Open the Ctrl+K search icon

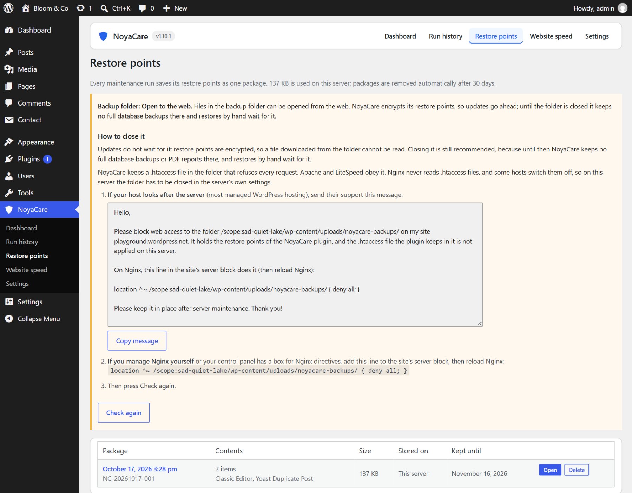coord(104,8)
